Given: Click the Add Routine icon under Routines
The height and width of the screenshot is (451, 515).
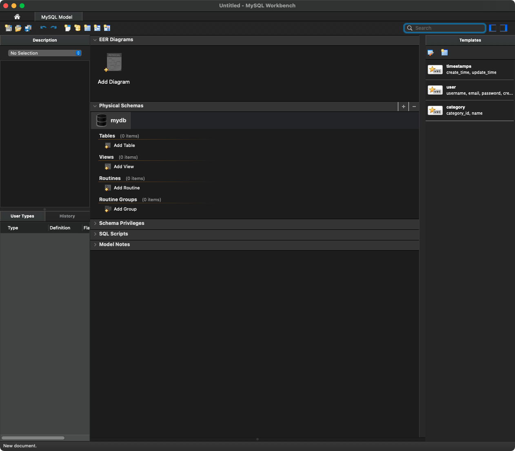Looking at the screenshot, I should [x=108, y=188].
